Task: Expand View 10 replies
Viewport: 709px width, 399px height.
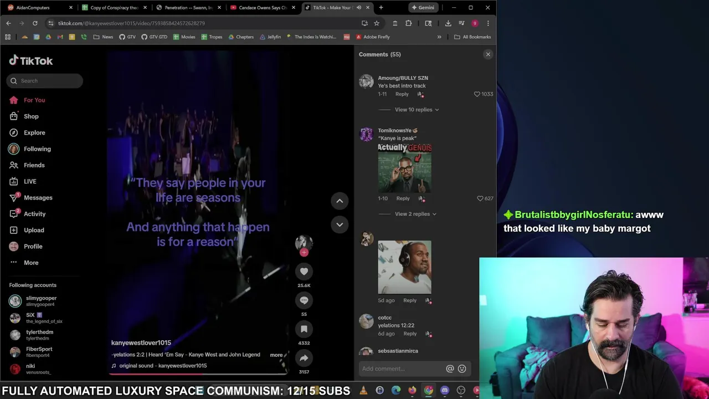Action: click(x=417, y=110)
